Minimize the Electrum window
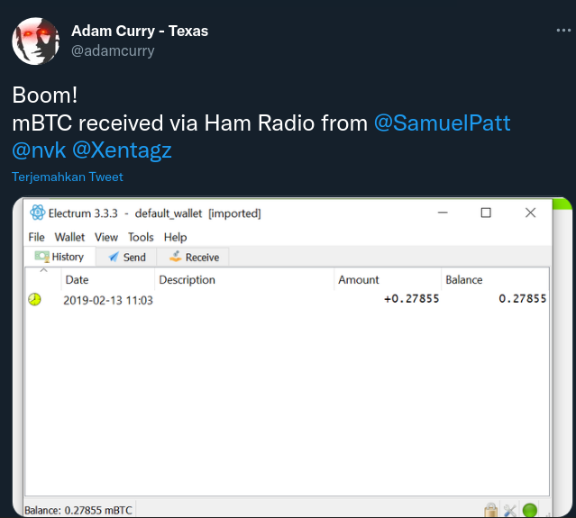 [x=443, y=213]
